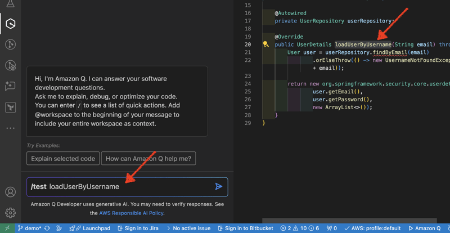This screenshot has height=233, width=450.
Task: Click the ports forwarded indicator showing 0
Action: 331,228
